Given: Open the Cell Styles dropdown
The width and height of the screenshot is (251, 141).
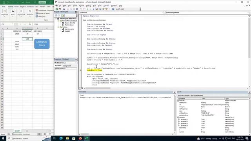Looking at the screenshot, I should pos(41,16).
